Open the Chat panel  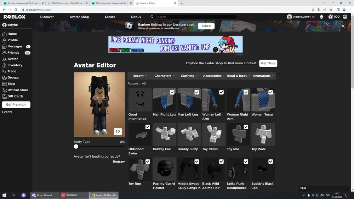[x=323, y=188]
